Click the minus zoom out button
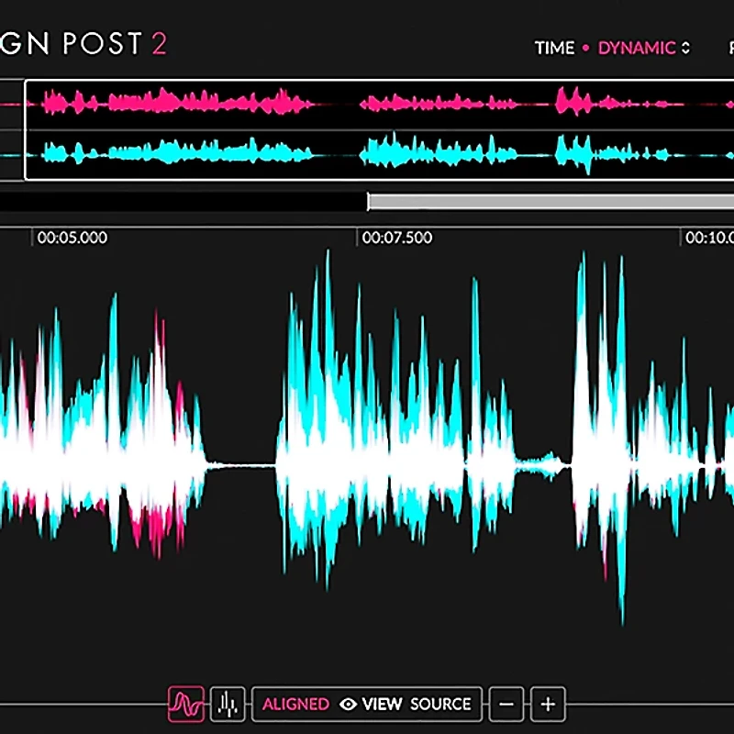The height and width of the screenshot is (734, 734). coord(506,704)
